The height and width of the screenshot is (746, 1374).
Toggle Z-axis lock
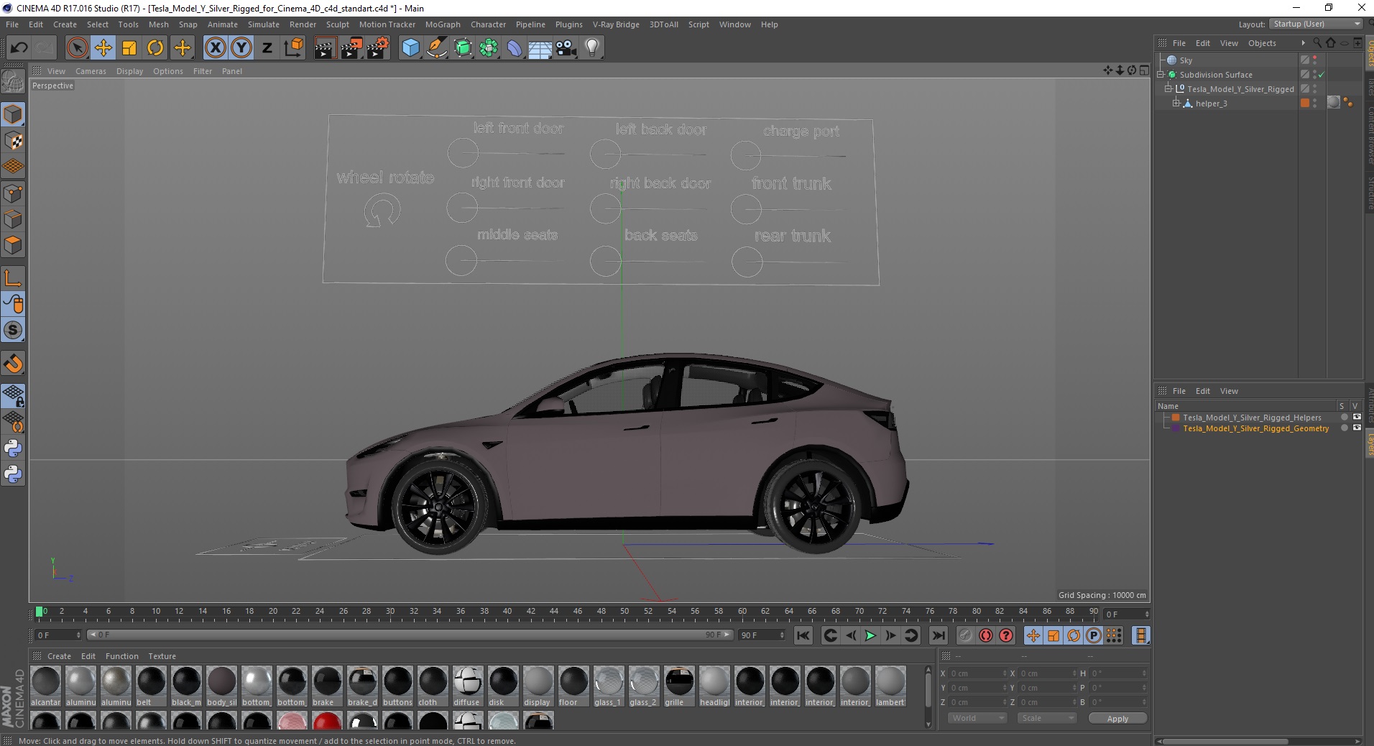[267, 48]
